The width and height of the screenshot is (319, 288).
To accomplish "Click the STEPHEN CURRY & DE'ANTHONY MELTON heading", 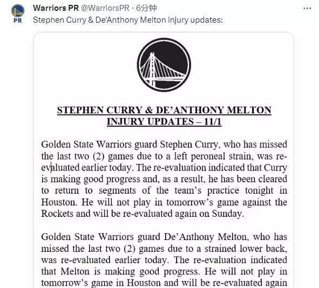I will 164,110.
